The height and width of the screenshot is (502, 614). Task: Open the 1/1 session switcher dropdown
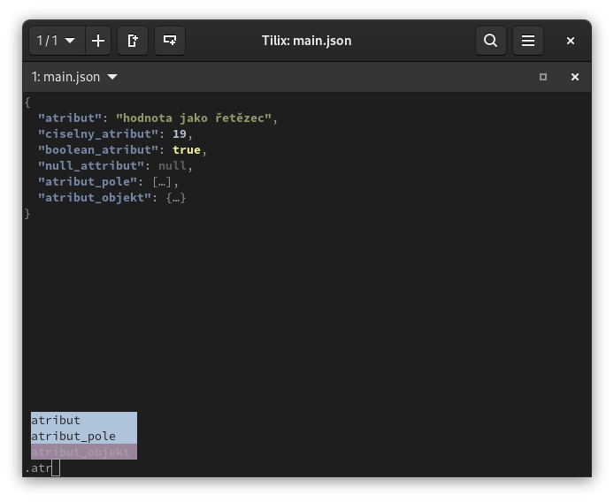click(x=57, y=41)
